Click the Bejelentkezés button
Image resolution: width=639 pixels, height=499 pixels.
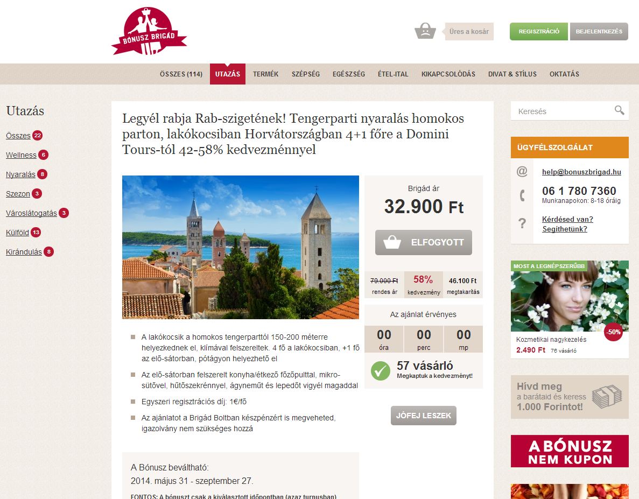click(x=599, y=31)
